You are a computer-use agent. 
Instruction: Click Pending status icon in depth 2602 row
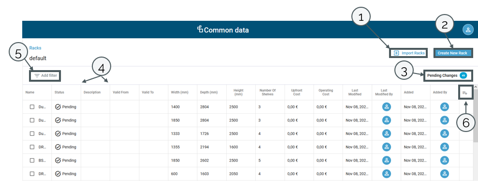click(x=58, y=161)
